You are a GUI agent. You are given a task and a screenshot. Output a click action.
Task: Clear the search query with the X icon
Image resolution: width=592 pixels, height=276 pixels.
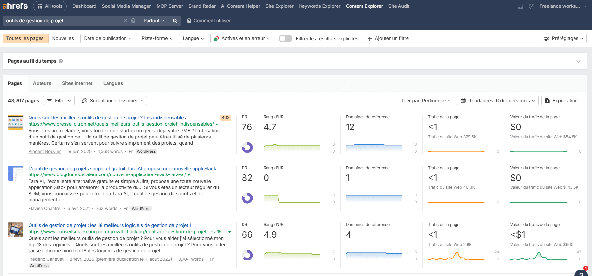click(x=125, y=21)
